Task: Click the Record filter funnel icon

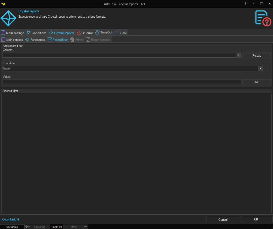Action: [50, 40]
